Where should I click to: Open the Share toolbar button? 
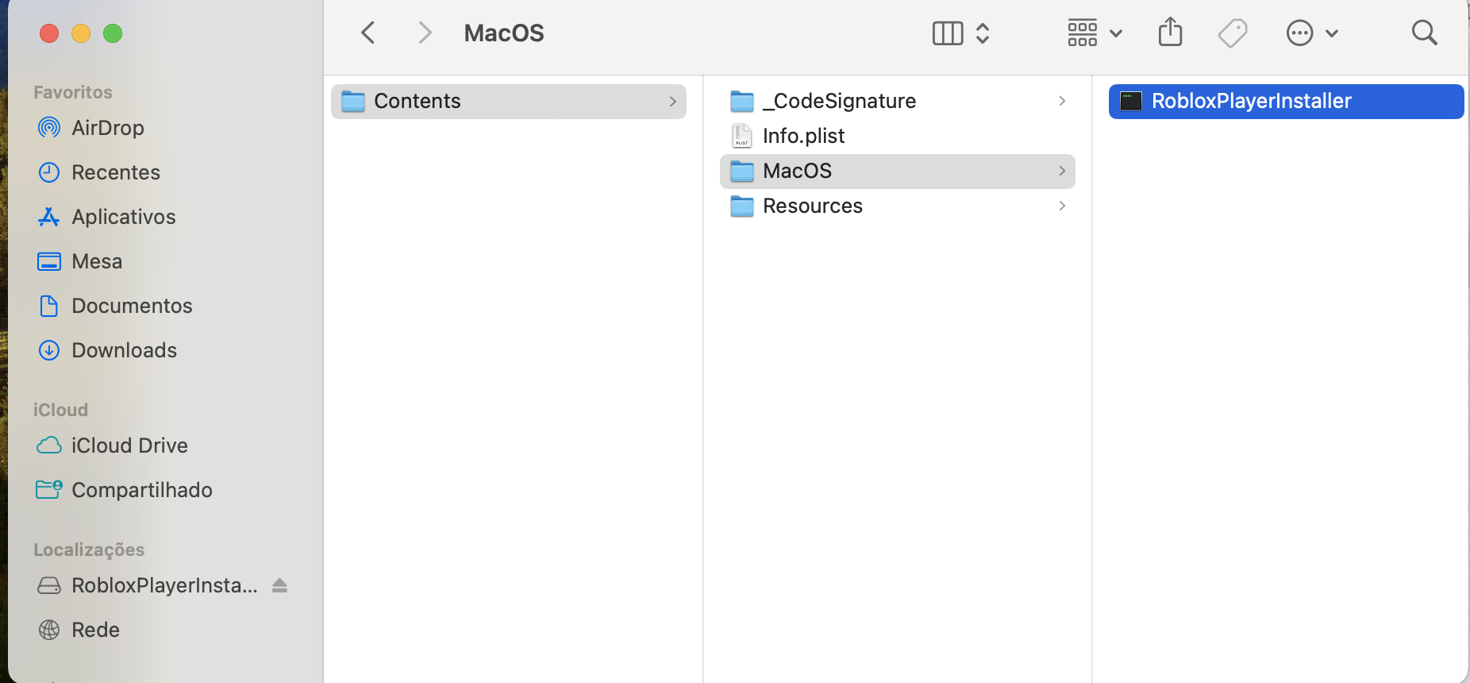(x=1170, y=33)
